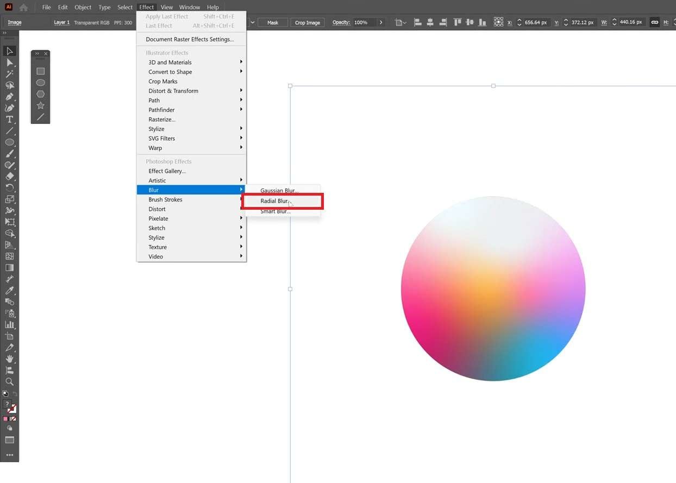Select the Line Segment tool in main toolbar
The image size is (676, 483).
click(x=9, y=131)
